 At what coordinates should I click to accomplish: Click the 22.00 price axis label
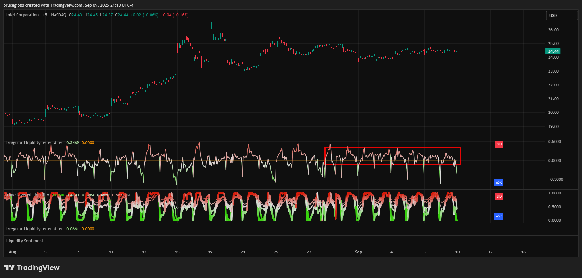tap(553, 85)
